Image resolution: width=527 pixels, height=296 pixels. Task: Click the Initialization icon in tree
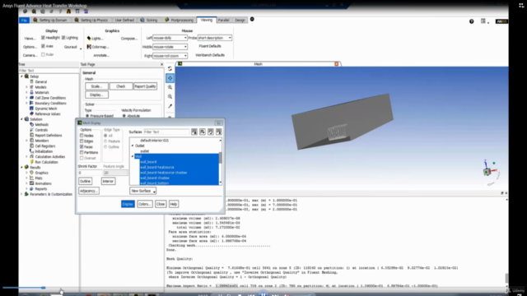click(32, 151)
